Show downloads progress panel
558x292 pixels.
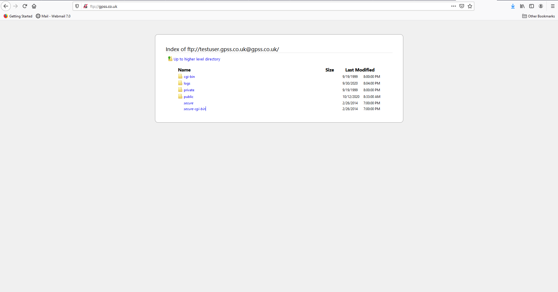[513, 6]
